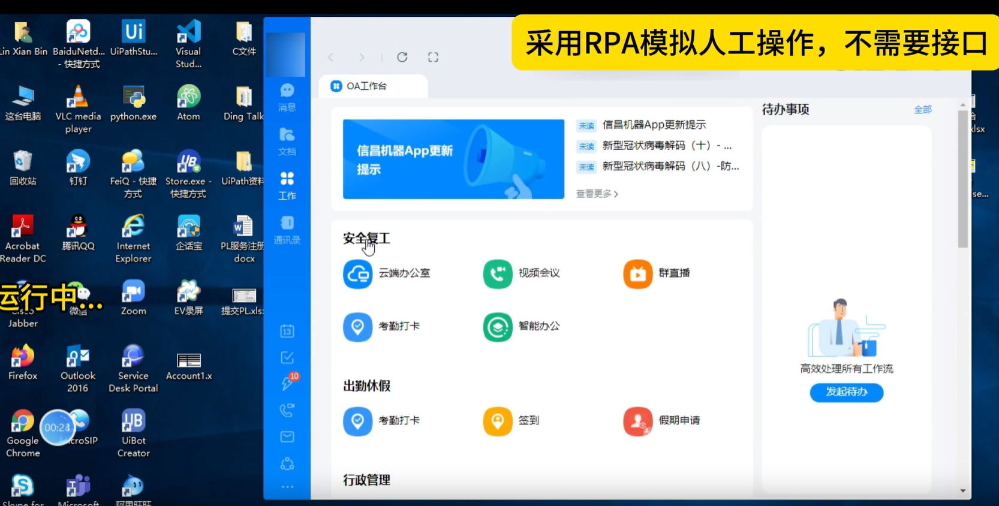Expand 查看更多 to see more notices
999x506 pixels.
point(597,194)
